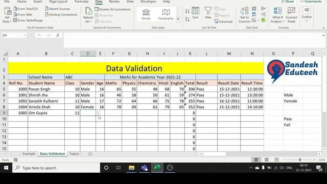Switch to Page Break Preview view
Image resolution: width=327 pixels, height=184 pixels.
[x=276, y=159]
